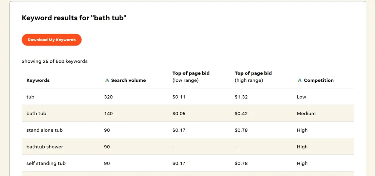Click the Google Ads icon beside Competition

tap(300, 80)
